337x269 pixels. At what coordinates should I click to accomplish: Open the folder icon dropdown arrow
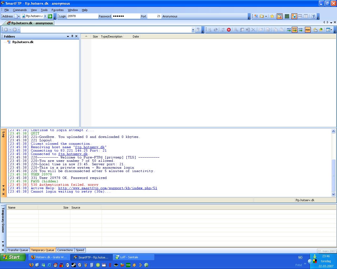pos(266,16)
